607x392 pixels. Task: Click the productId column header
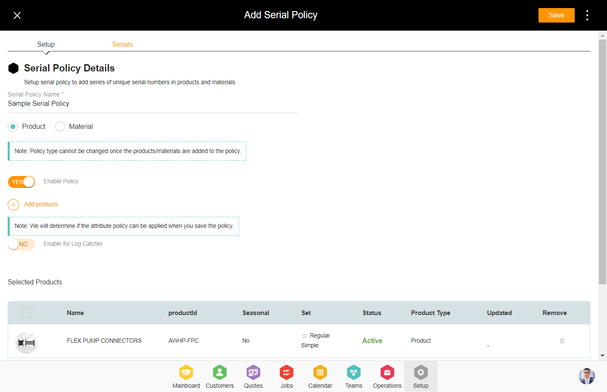tap(182, 313)
